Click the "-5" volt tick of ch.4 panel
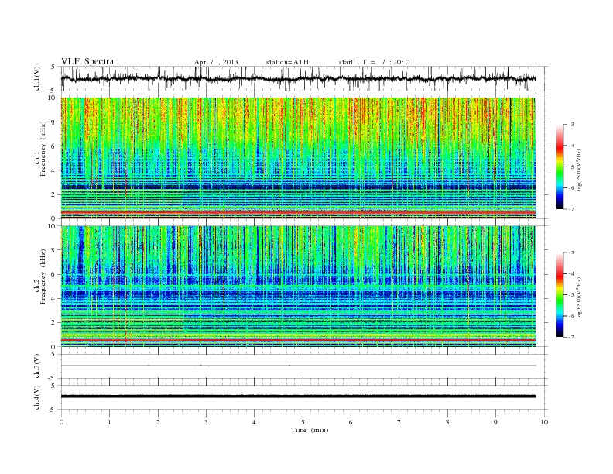Viewport: 613px width, 474px height. 53,410
